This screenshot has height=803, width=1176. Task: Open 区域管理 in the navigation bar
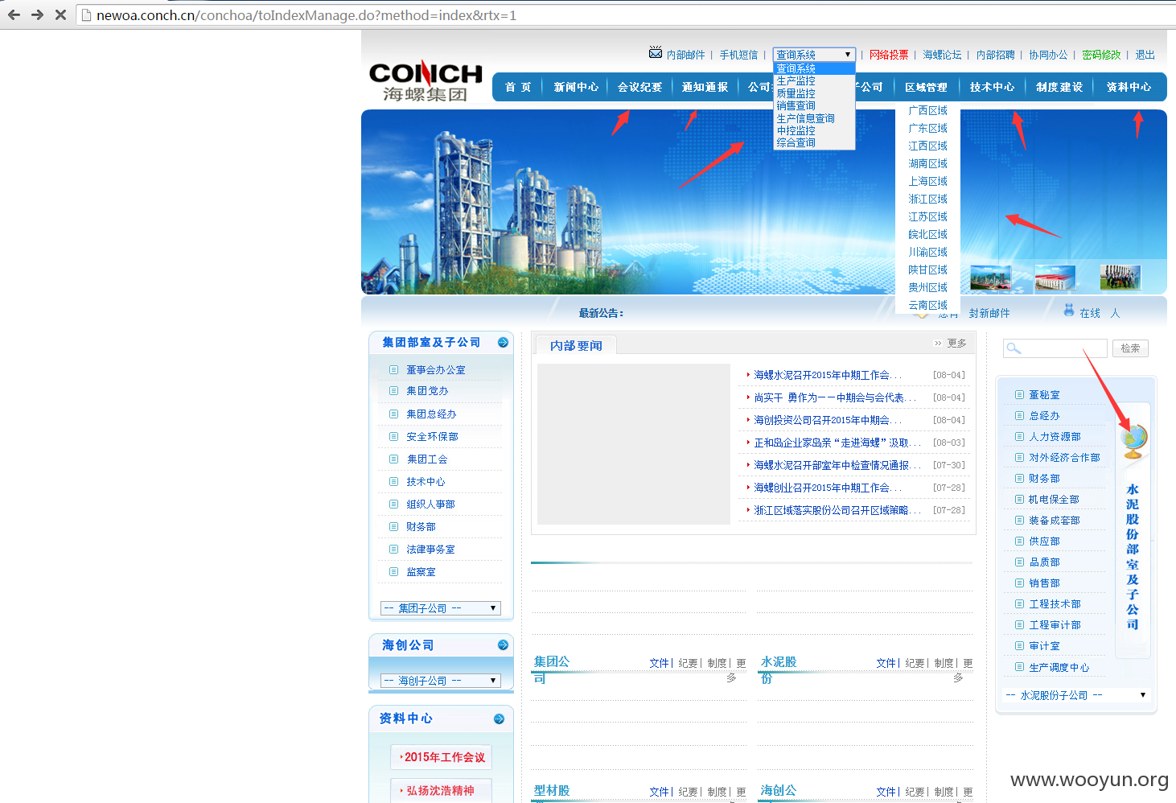click(926, 87)
